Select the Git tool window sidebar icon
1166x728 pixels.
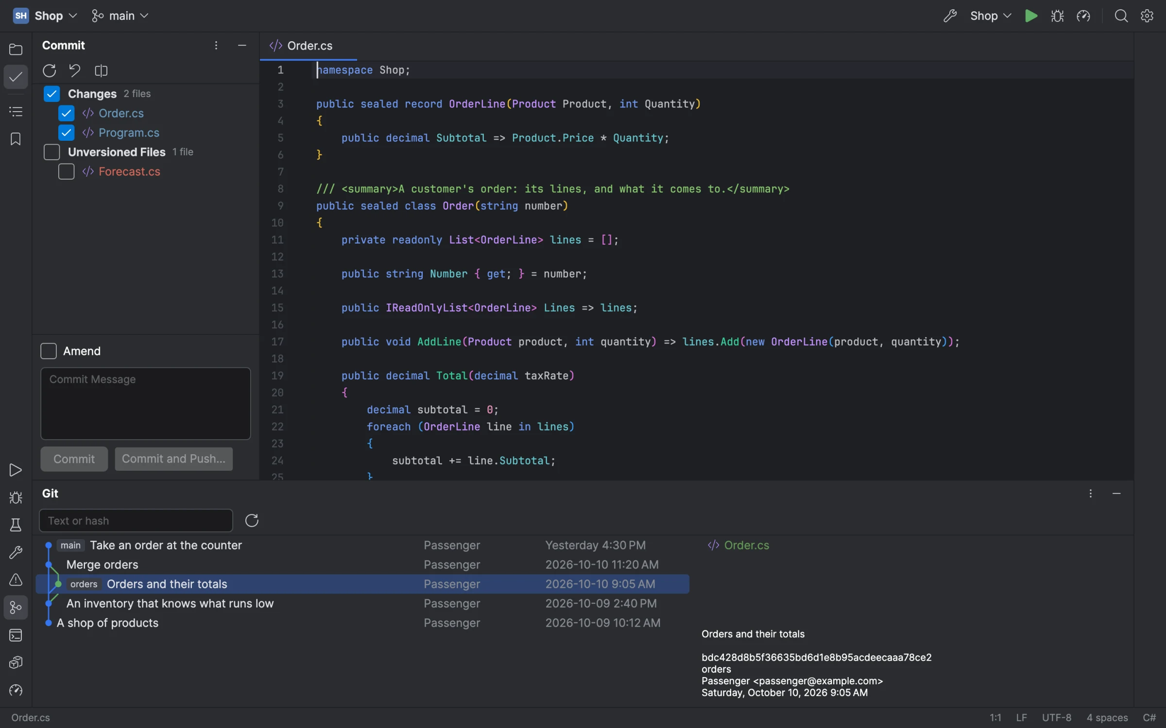tap(16, 608)
